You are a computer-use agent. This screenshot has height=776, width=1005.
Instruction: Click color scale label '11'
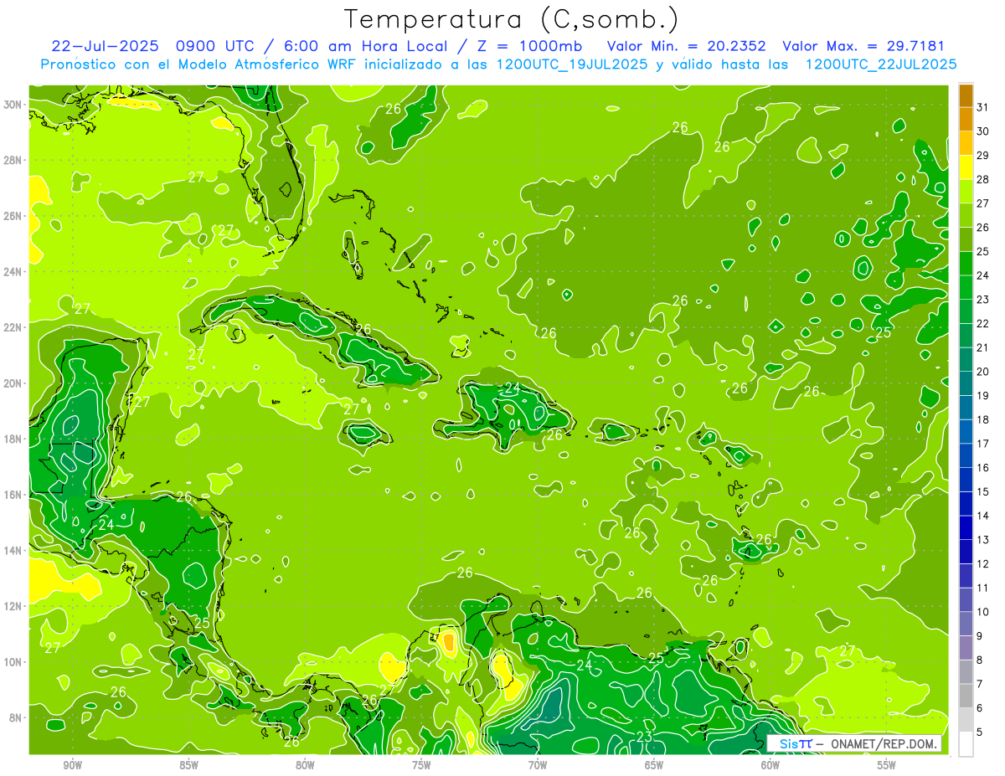point(983,588)
